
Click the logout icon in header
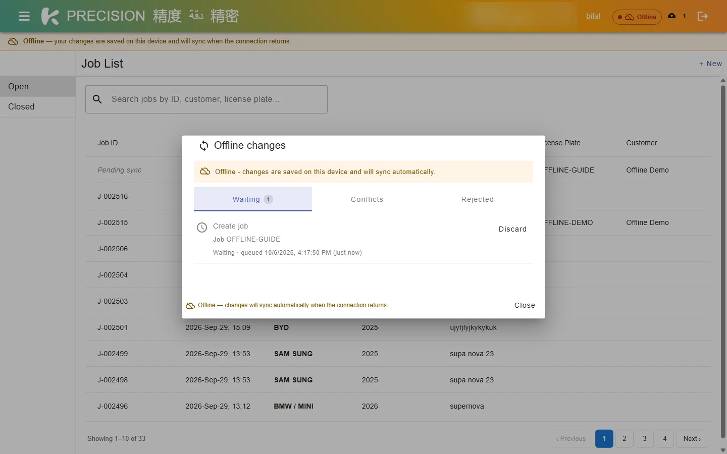coord(702,16)
